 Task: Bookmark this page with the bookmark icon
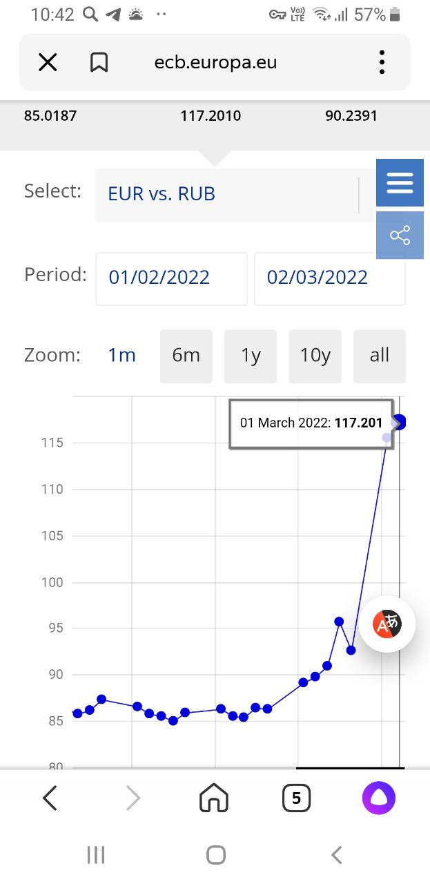[x=99, y=63]
